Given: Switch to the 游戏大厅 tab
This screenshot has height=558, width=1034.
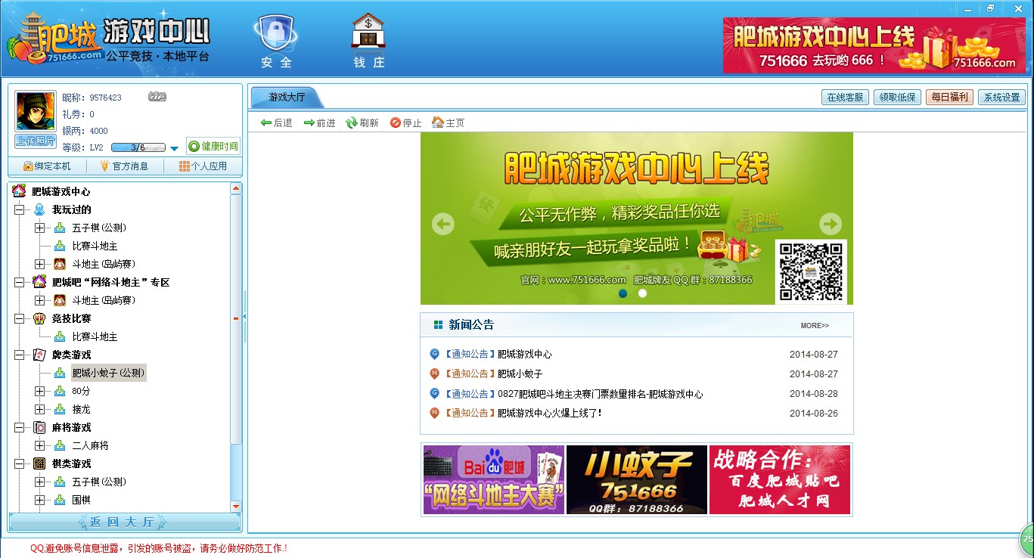Looking at the screenshot, I should 287,98.
